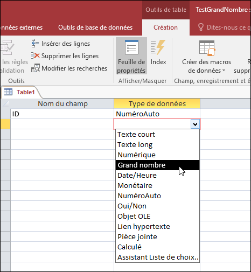The height and width of the screenshot is (272, 251).
Task: Click the Table1 datasheet tab icon
Action: (8, 92)
